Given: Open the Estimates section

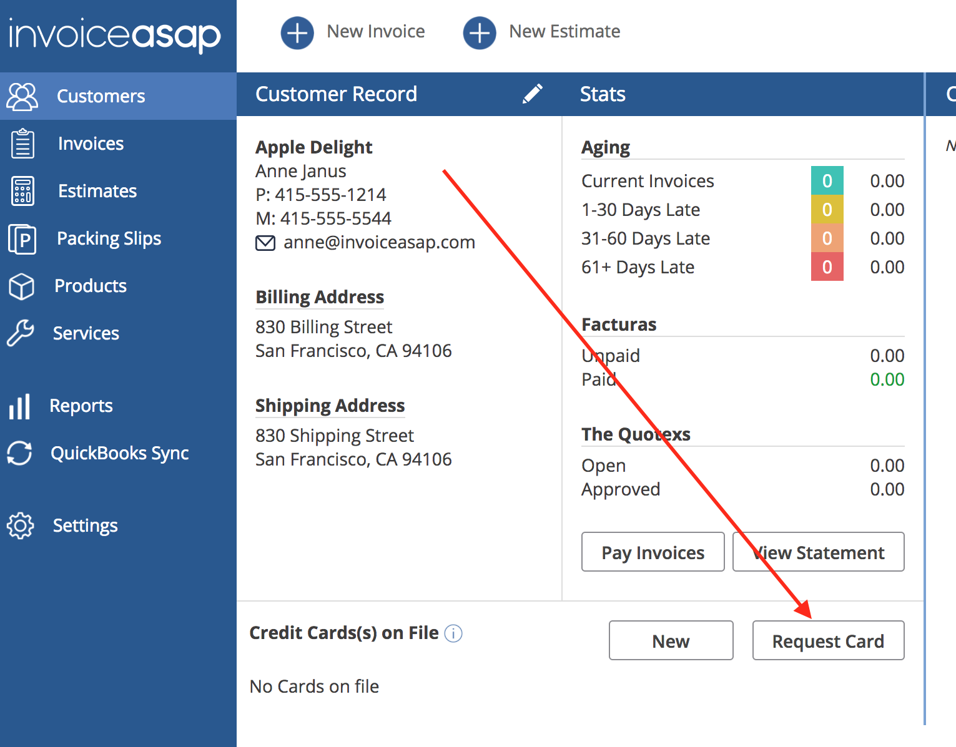Looking at the screenshot, I should (97, 191).
